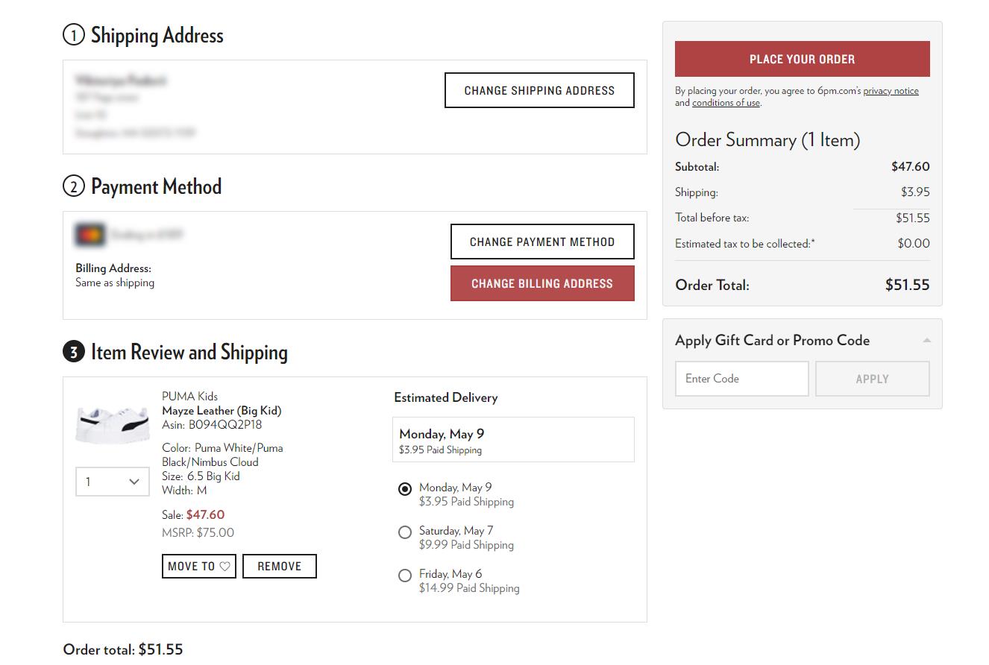
Task: Click the Enter Code input field
Action: (741, 379)
